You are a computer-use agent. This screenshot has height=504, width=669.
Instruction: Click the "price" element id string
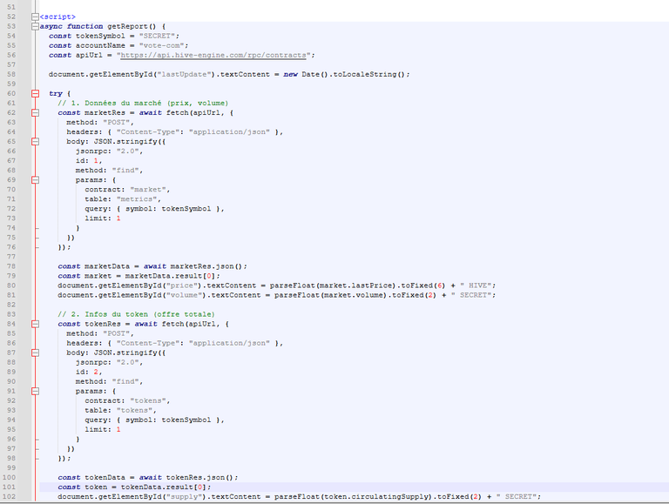182,286
